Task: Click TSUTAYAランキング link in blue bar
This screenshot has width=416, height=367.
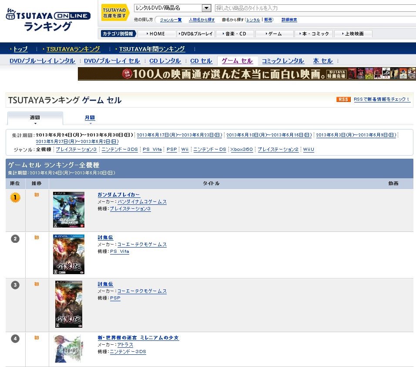Action: pyautogui.click(x=73, y=49)
